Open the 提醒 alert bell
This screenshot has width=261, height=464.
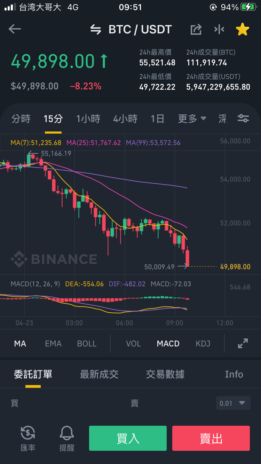[67, 438]
